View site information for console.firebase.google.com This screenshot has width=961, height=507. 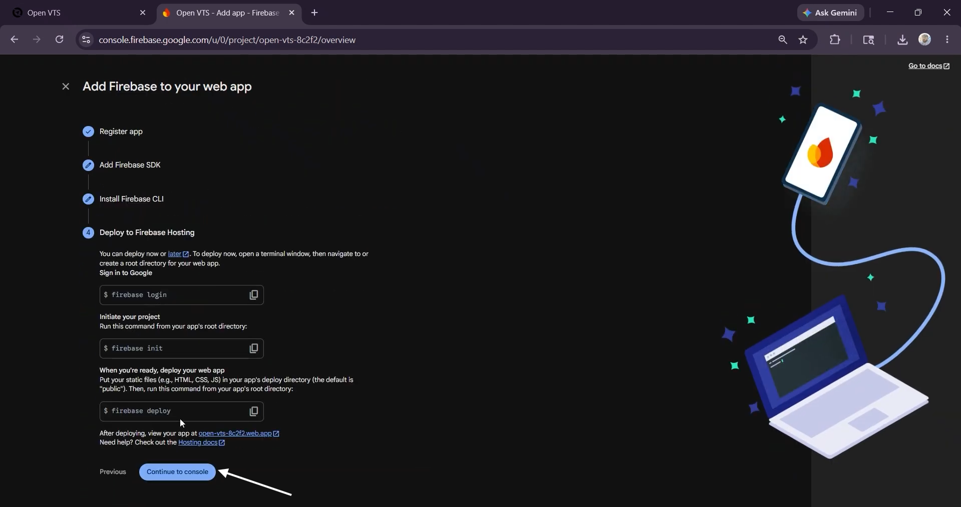[86, 39]
